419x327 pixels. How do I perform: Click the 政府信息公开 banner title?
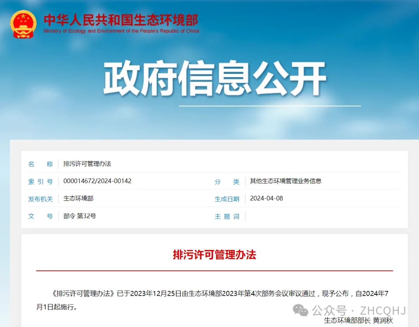point(215,80)
